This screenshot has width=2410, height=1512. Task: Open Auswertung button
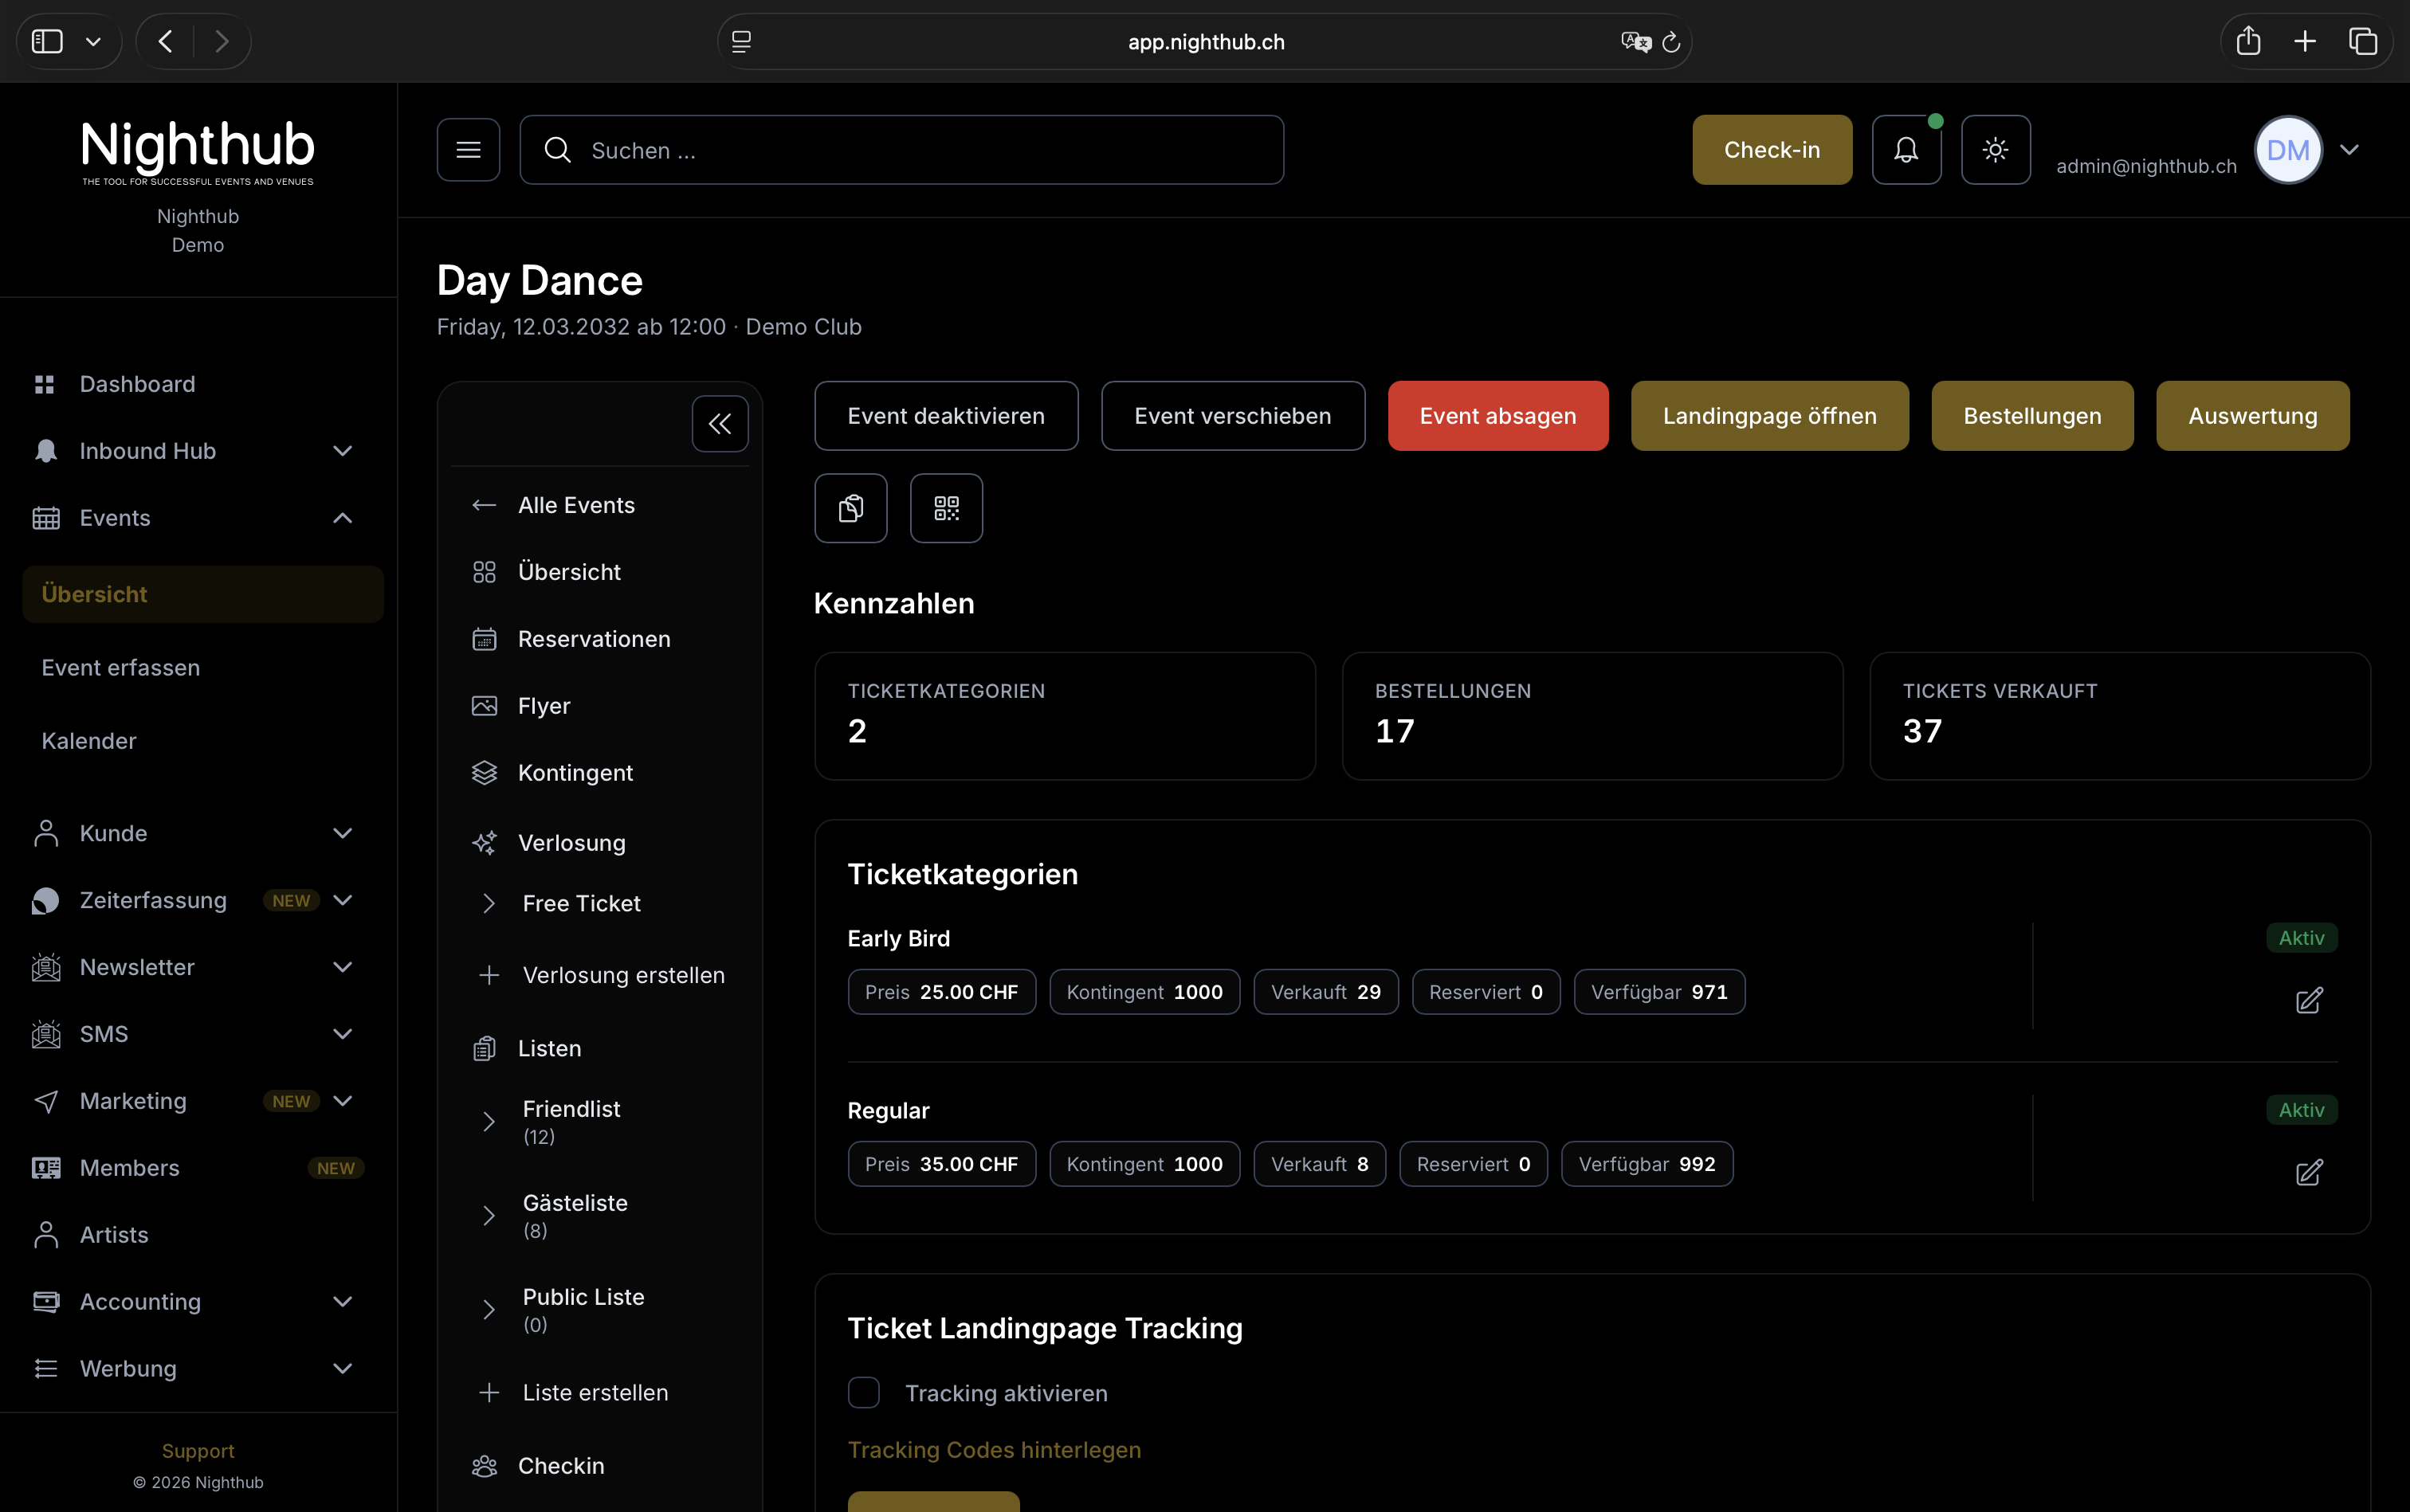click(2252, 416)
